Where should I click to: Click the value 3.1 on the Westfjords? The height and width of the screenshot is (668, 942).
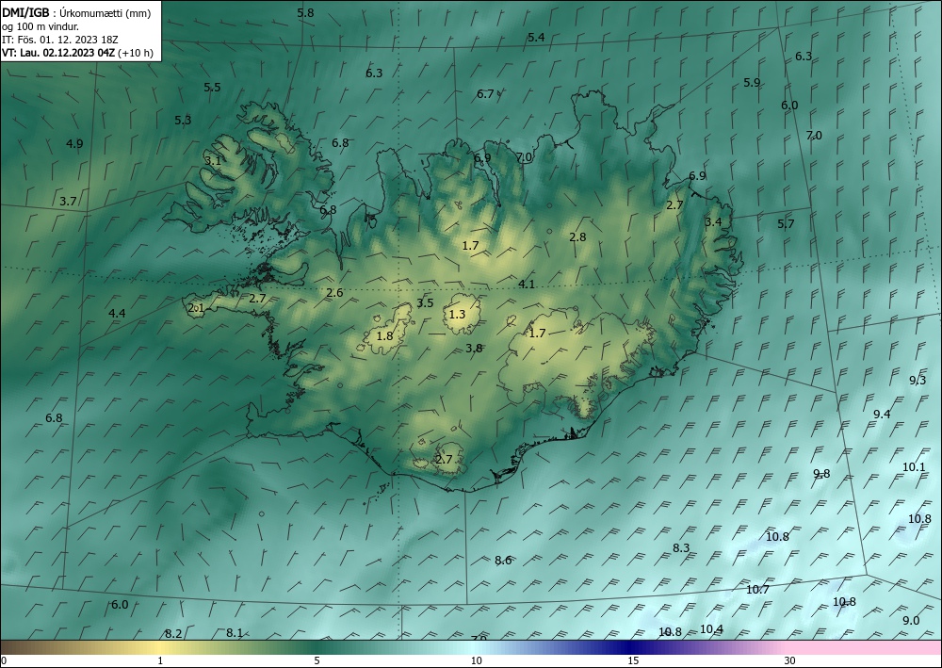pos(213,161)
